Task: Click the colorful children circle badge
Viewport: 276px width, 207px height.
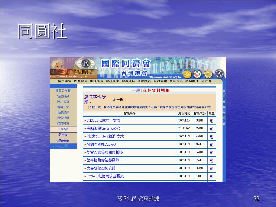Action: [x=197, y=74]
